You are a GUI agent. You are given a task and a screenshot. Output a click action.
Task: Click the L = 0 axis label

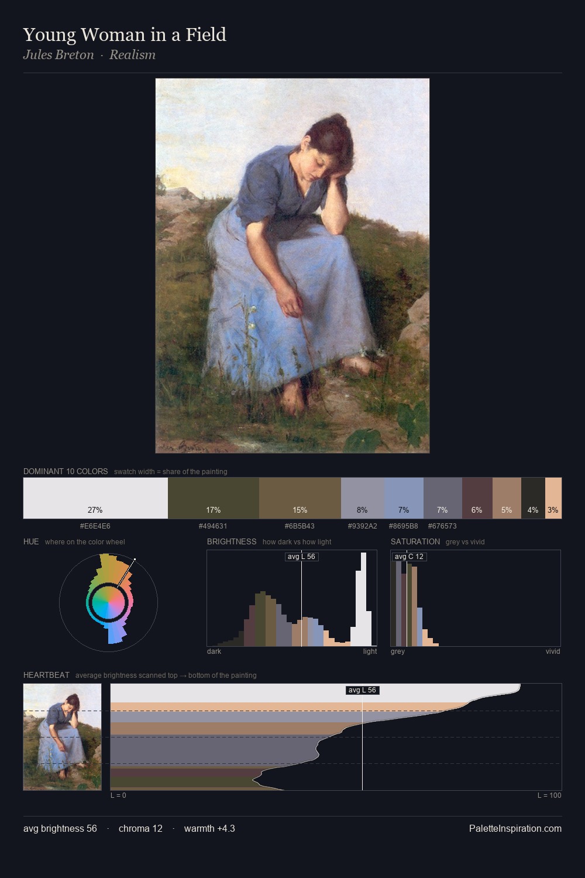(118, 795)
